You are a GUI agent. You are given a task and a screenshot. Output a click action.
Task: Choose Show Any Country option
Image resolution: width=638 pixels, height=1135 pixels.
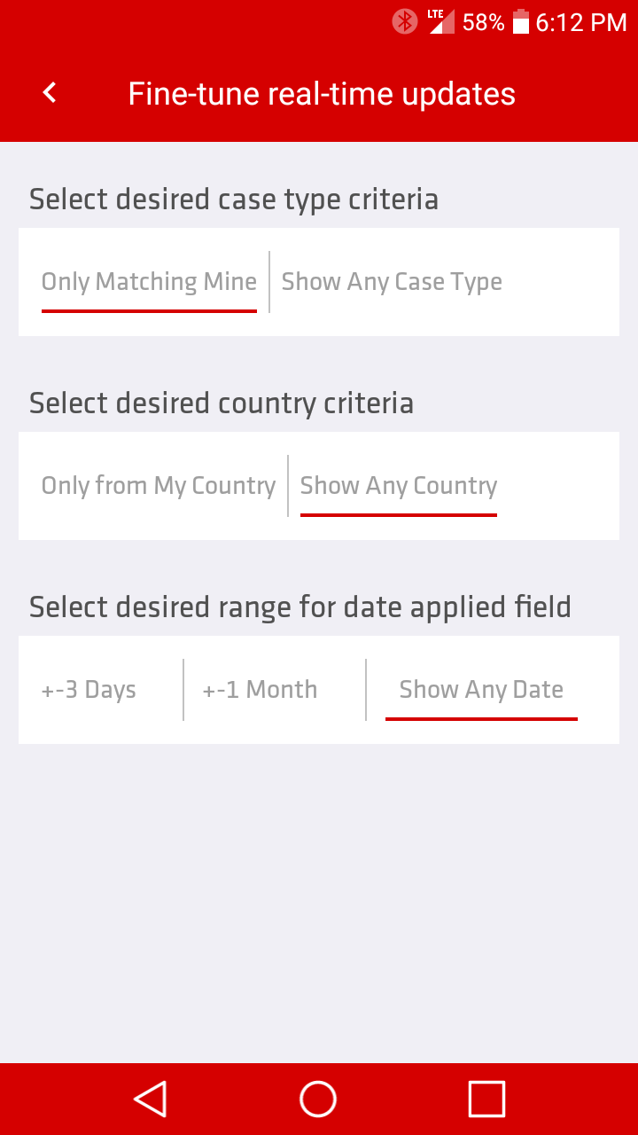coord(399,486)
